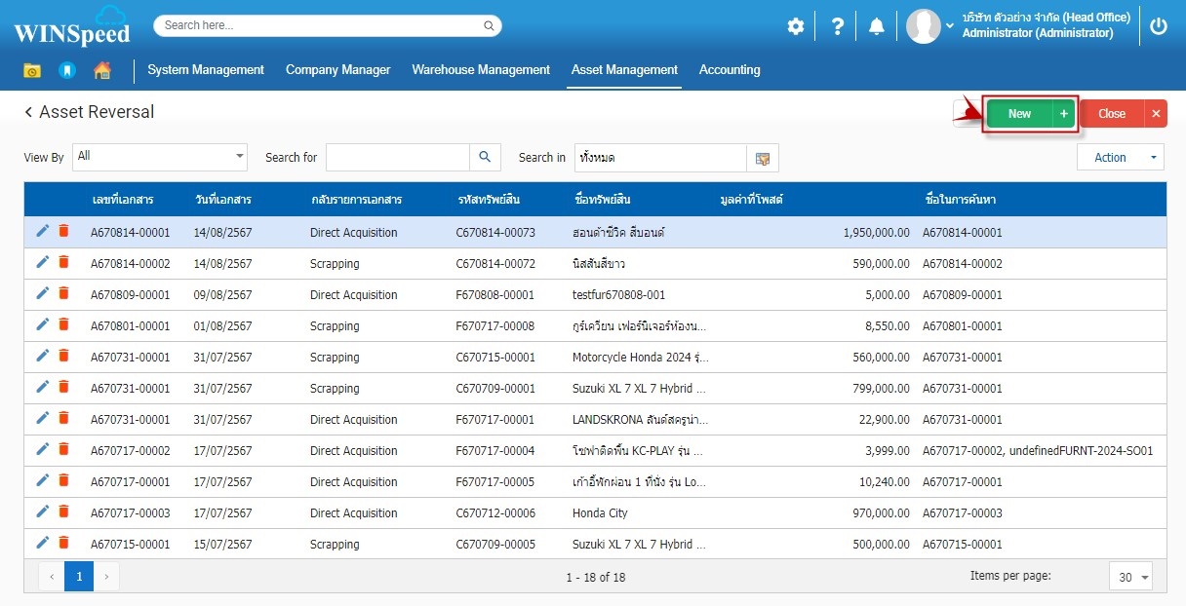Image resolution: width=1186 pixels, height=606 pixels.
Task: Change Items per page dropdown
Action: click(1130, 577)
